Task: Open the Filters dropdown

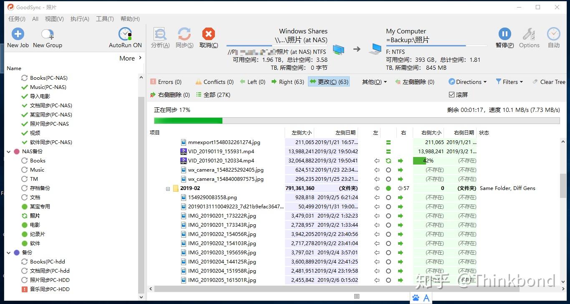Action: click(x=509, y=82)
